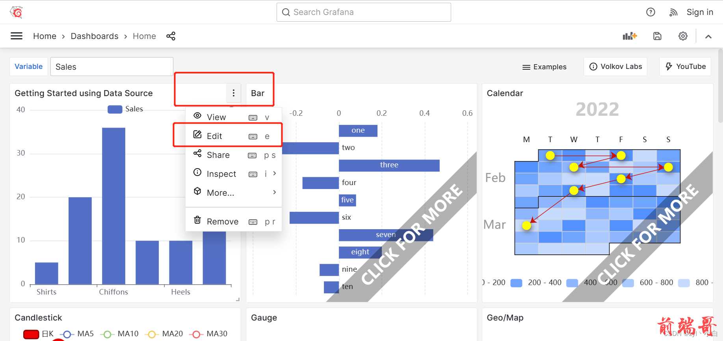Click the Shirts axis label
Screen dimensions: 723x341
tap(46, 292)
